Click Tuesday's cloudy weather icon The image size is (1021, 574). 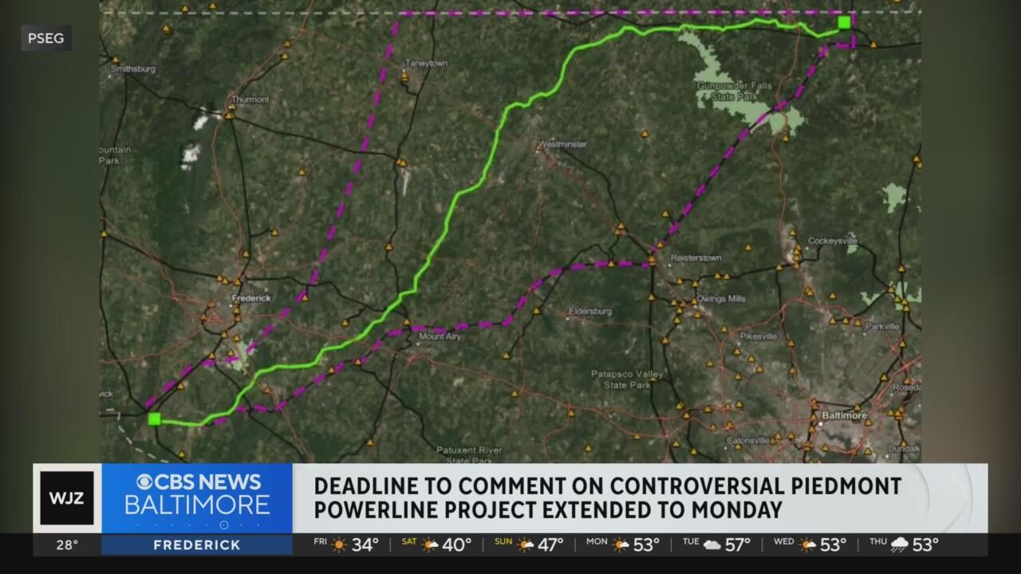712,545
